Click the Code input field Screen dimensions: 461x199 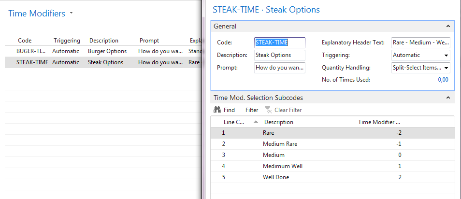click(280, 43)
